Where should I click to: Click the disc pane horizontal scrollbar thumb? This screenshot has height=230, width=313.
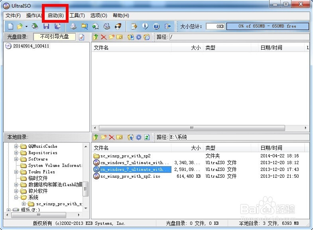(x=192, y=128)
